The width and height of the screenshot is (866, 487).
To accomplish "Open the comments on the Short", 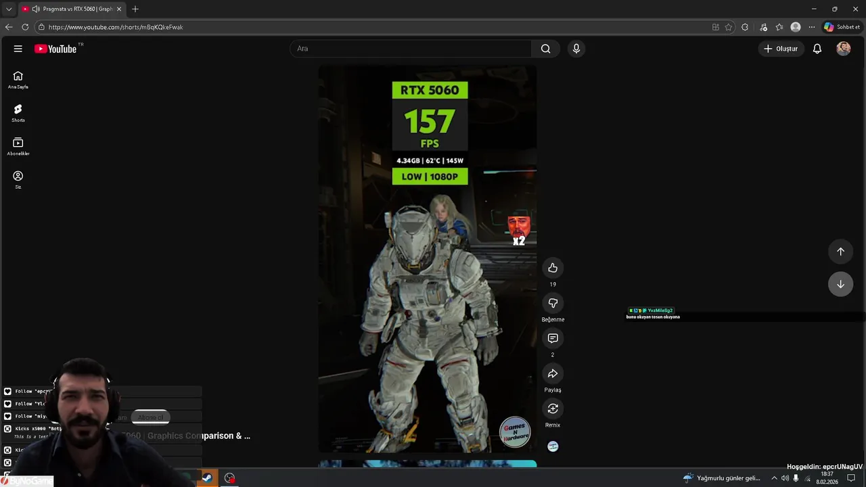I will (x=553, y=338).
